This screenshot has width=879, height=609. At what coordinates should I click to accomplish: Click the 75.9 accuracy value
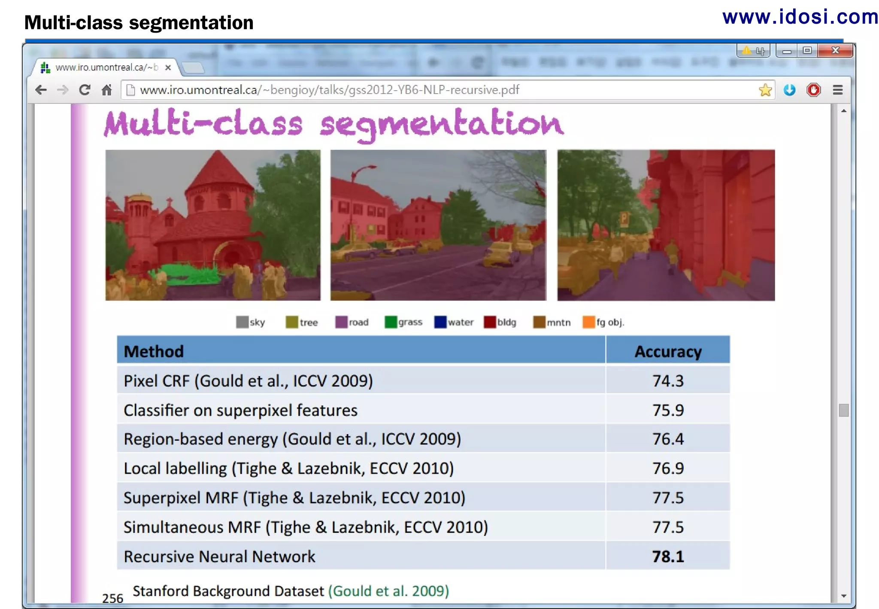(668, 410)
